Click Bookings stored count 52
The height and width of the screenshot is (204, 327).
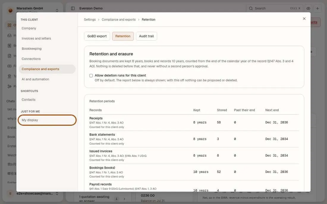point(219,172)
